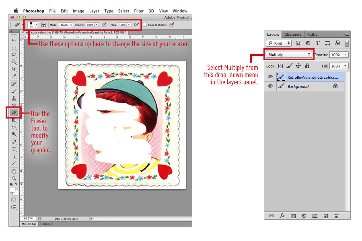Select the Clone Stamp tool
This screenshot has height=241, width=362.
pos(14,98)
